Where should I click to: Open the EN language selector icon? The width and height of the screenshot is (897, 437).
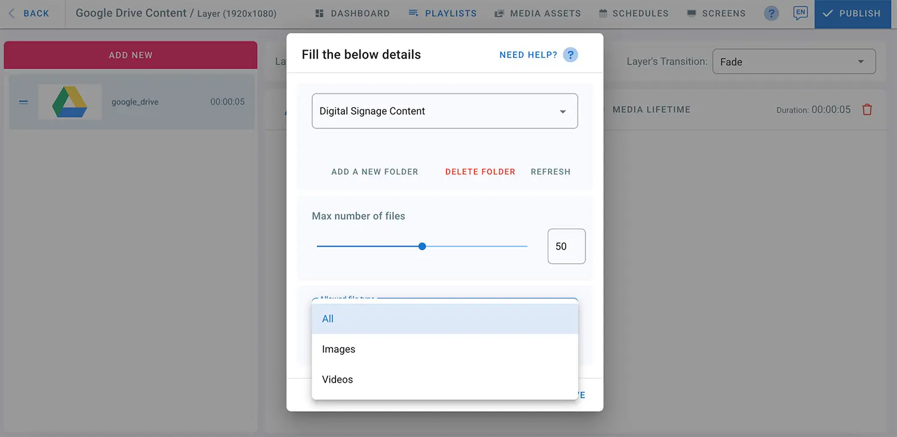pyautogui.click(x=800, y=13)
